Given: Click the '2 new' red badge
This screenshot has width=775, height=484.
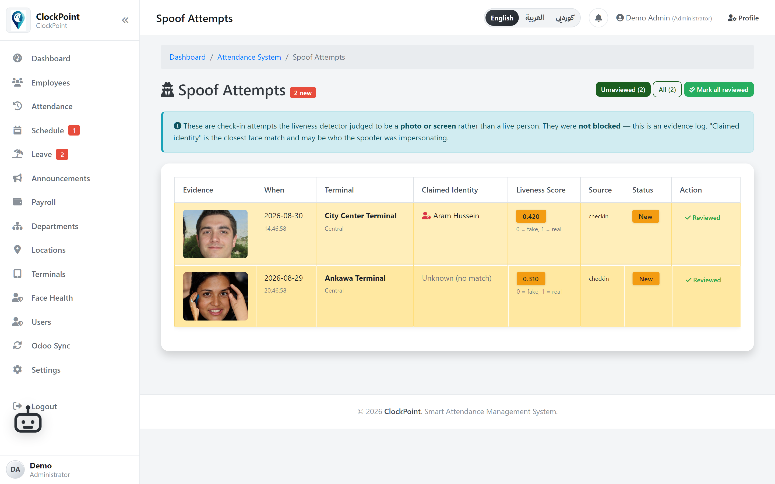Looking at the screenshot, I should (303, 93).
